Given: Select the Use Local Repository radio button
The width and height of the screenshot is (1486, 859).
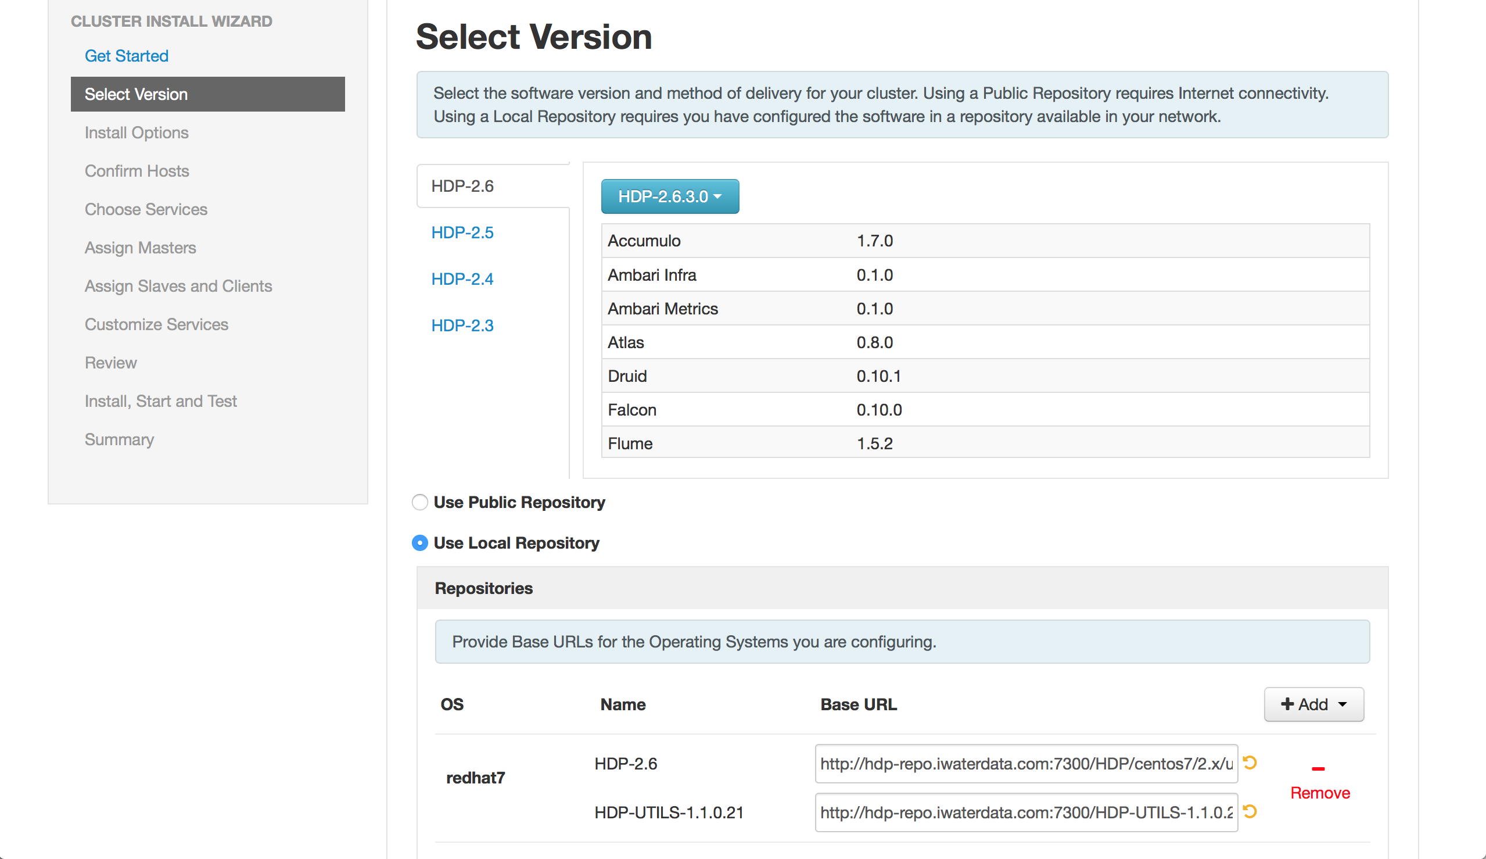Looking at the screenshot, I should [x=419, y=543].
